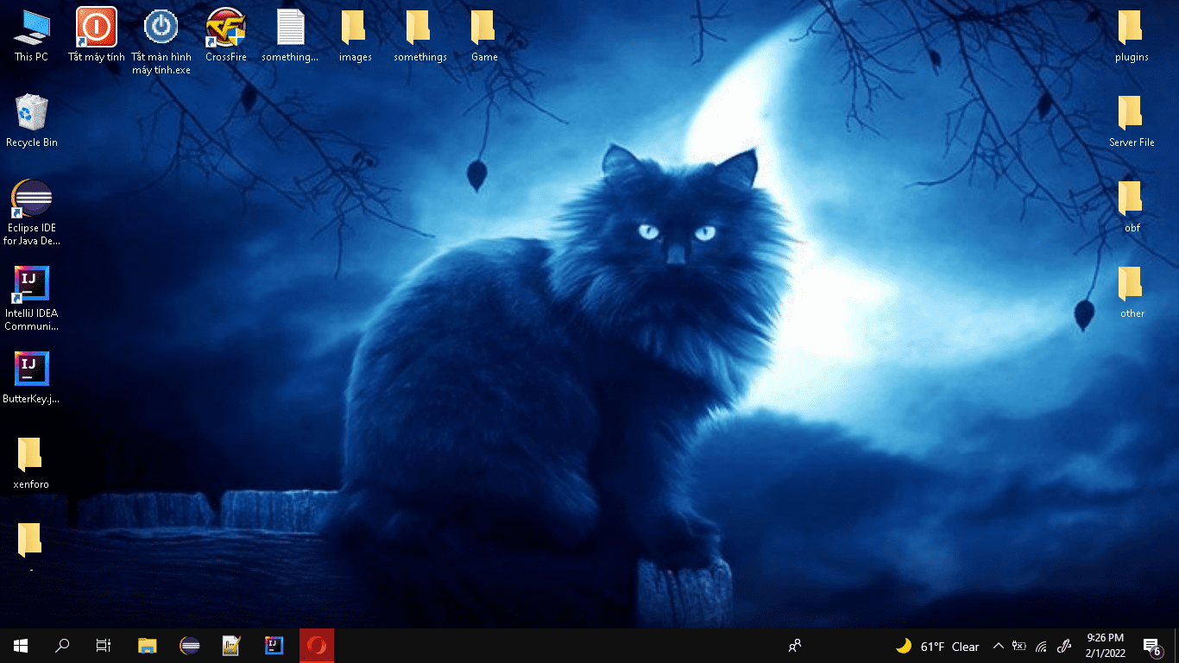Select the Server File folder
The width and height of the screenshot is (1179, 663).
tap(1132, 121)
